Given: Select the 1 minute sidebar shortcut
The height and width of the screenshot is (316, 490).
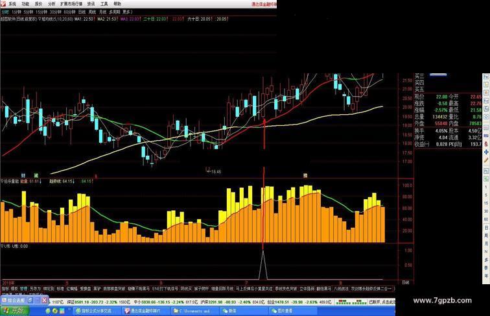Looking at the screenshot, I should [486, 187].
